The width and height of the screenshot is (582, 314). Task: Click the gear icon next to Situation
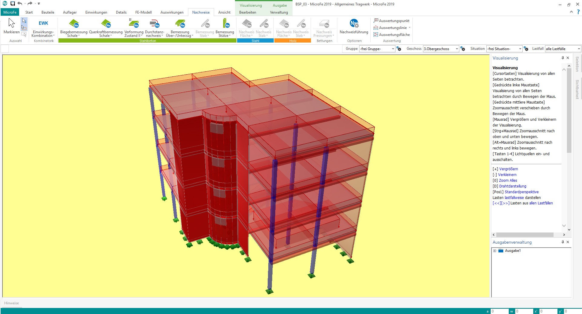click(526, 49)
